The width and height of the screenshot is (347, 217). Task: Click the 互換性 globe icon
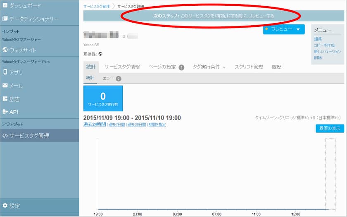(100, 54)
